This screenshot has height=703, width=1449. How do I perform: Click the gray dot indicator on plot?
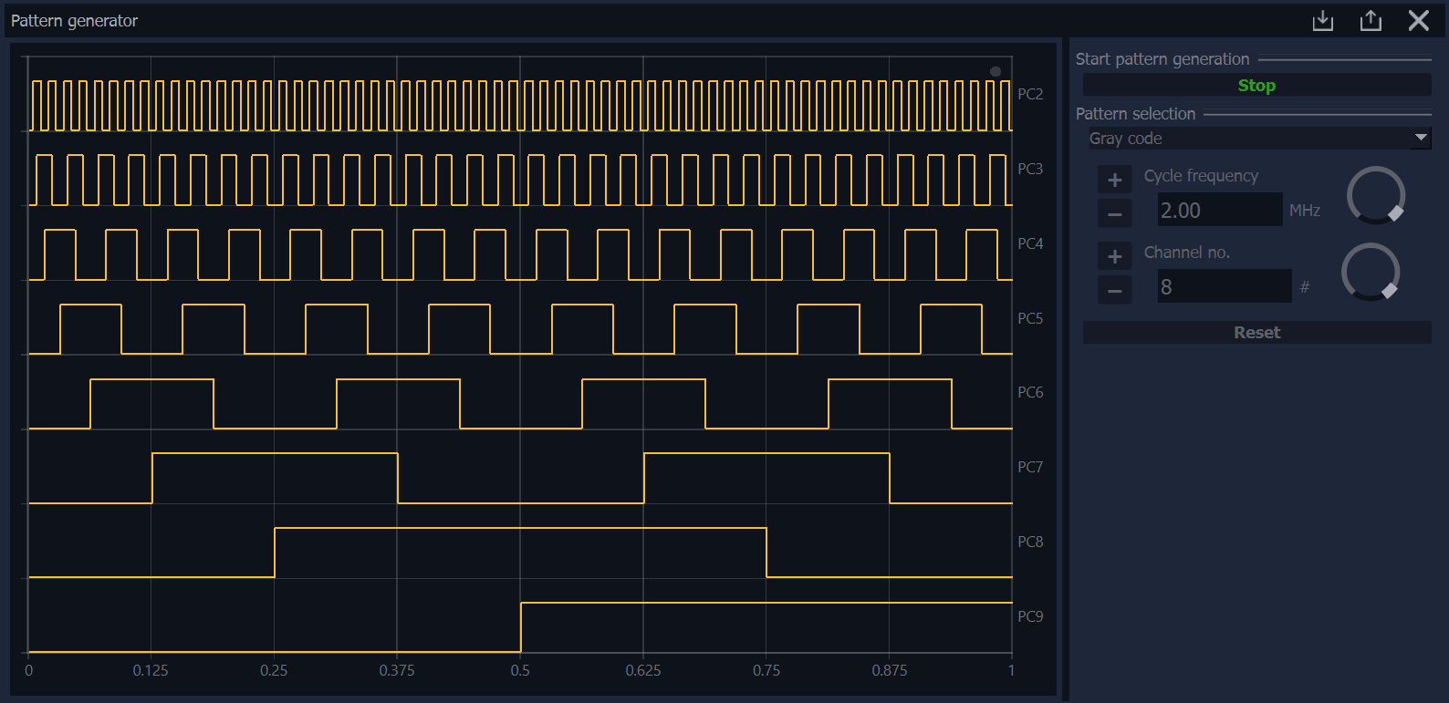coord(996,71)
